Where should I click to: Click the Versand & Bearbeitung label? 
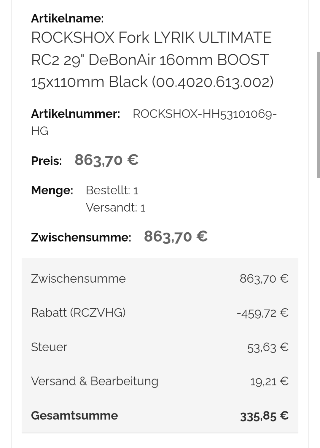95,381
